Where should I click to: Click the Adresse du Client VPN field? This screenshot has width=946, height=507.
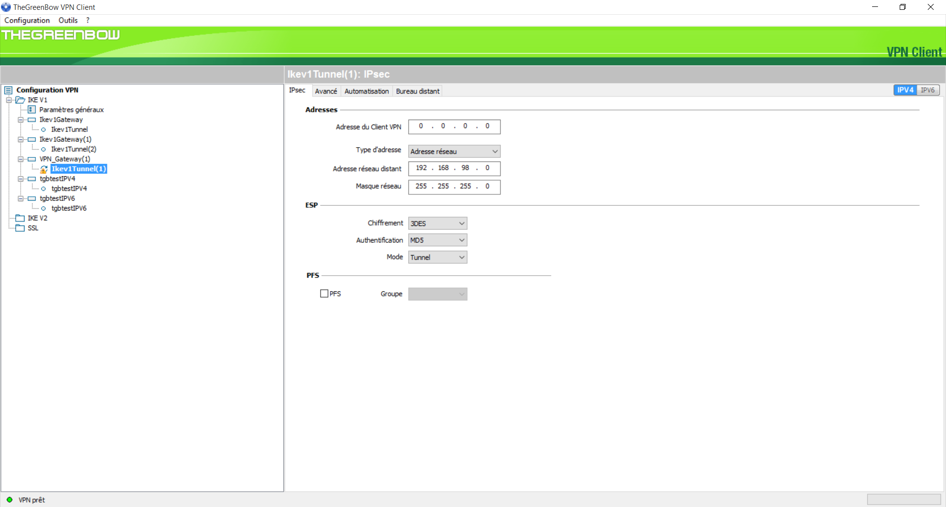coord(454,127)
